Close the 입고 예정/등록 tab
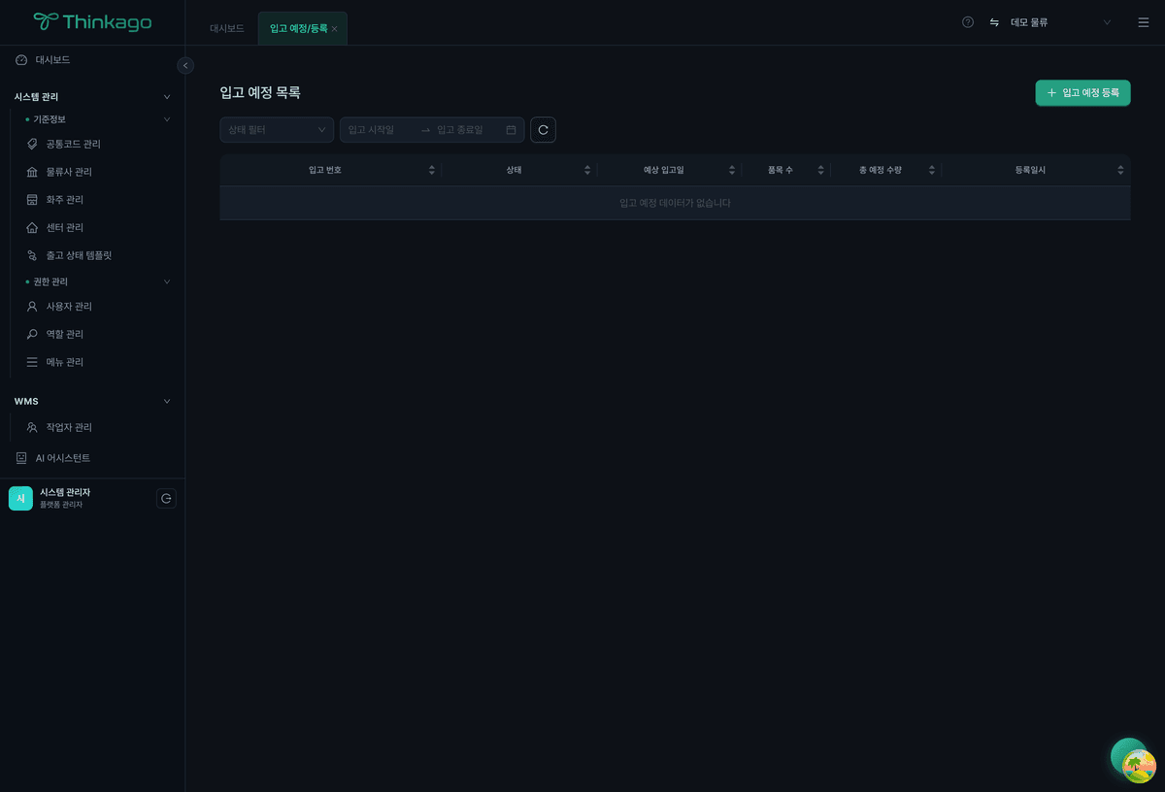This screenshot has height=792, width=1165. tap(335, 29)
